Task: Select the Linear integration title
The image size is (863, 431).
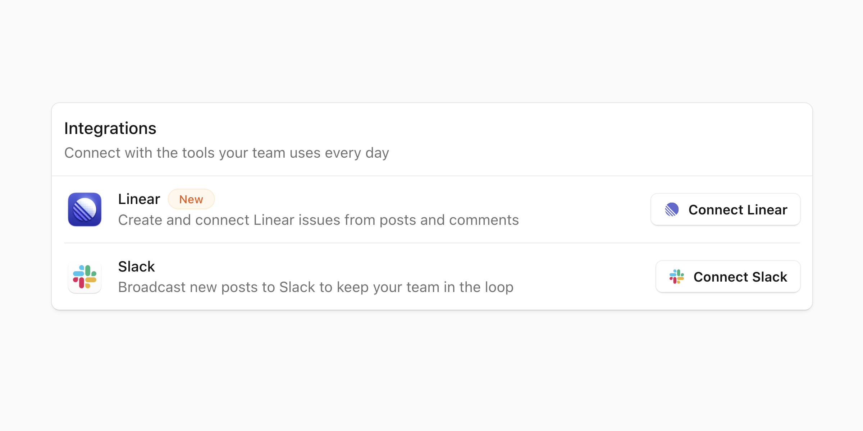Action: [139, 199]
